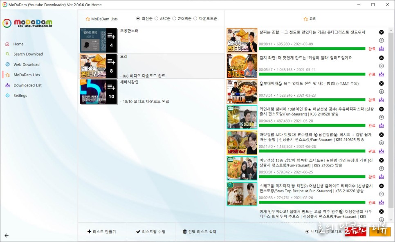Open details icon for 우유버터파스타 video
Image resolution: width=395 pixels, height=242 pixels.
tap(382, 117)
